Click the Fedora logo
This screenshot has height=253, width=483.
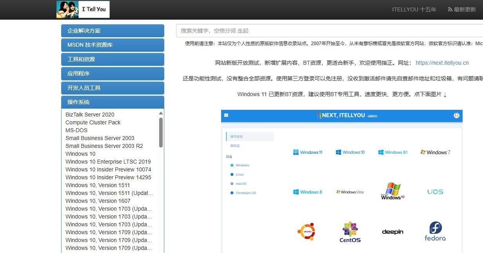click(435, 231)
